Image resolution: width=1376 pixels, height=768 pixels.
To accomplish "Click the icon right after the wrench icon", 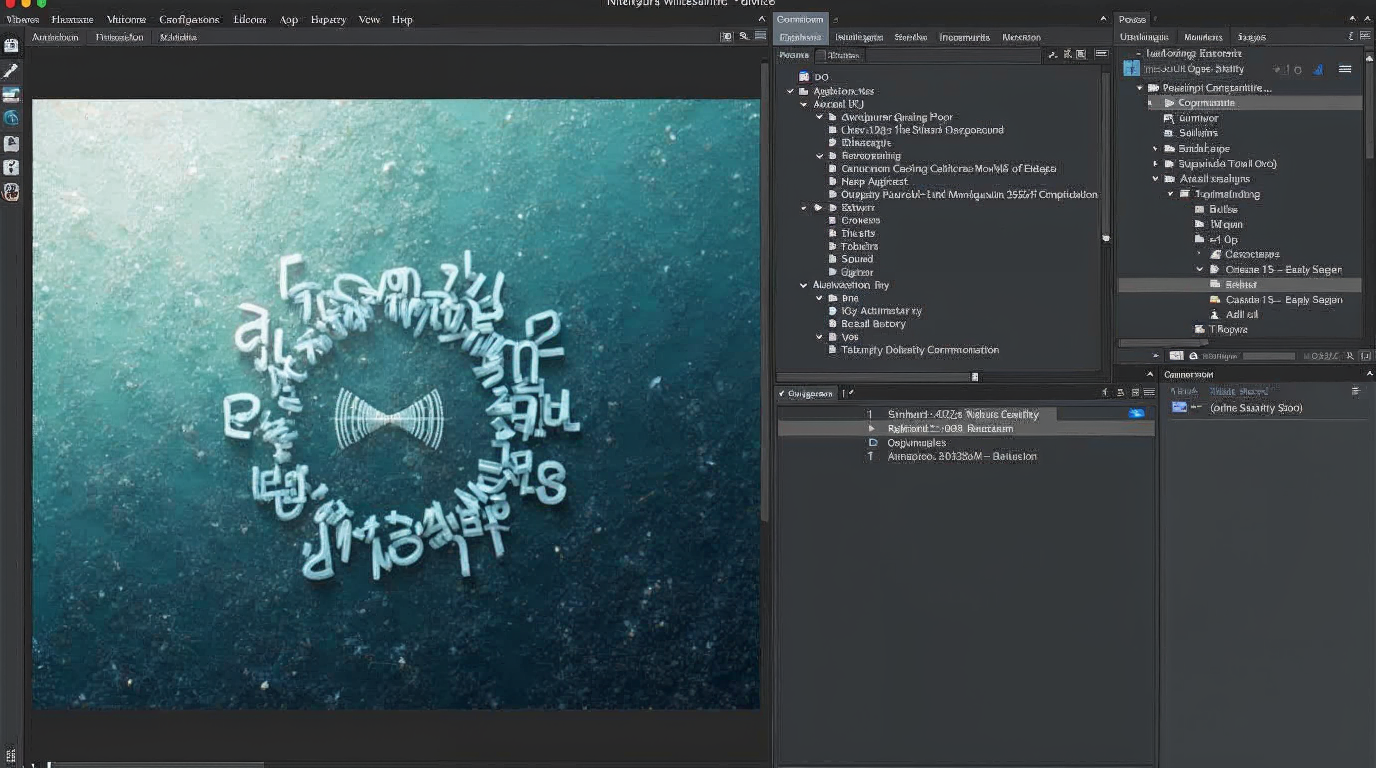I will click(1067, 54).
